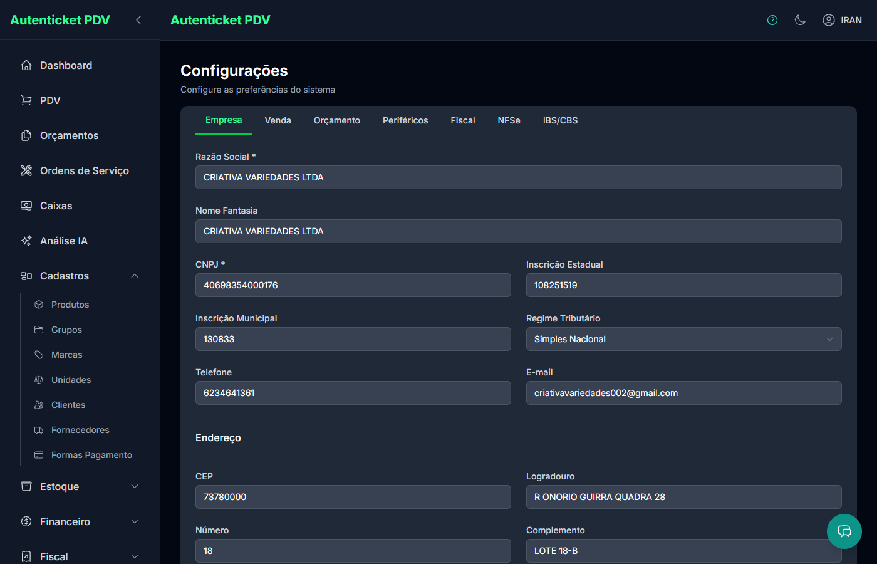The width and height of the screenshot is (877, 564).
Task: Open the help question mark icon
Action: tap(772, 19)
